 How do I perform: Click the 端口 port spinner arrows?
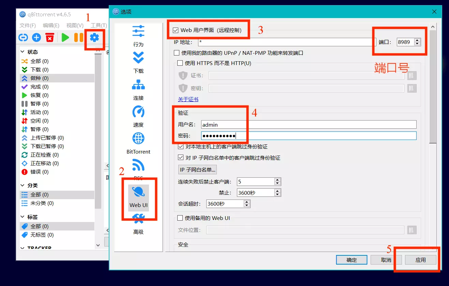(x=417, y=42)
